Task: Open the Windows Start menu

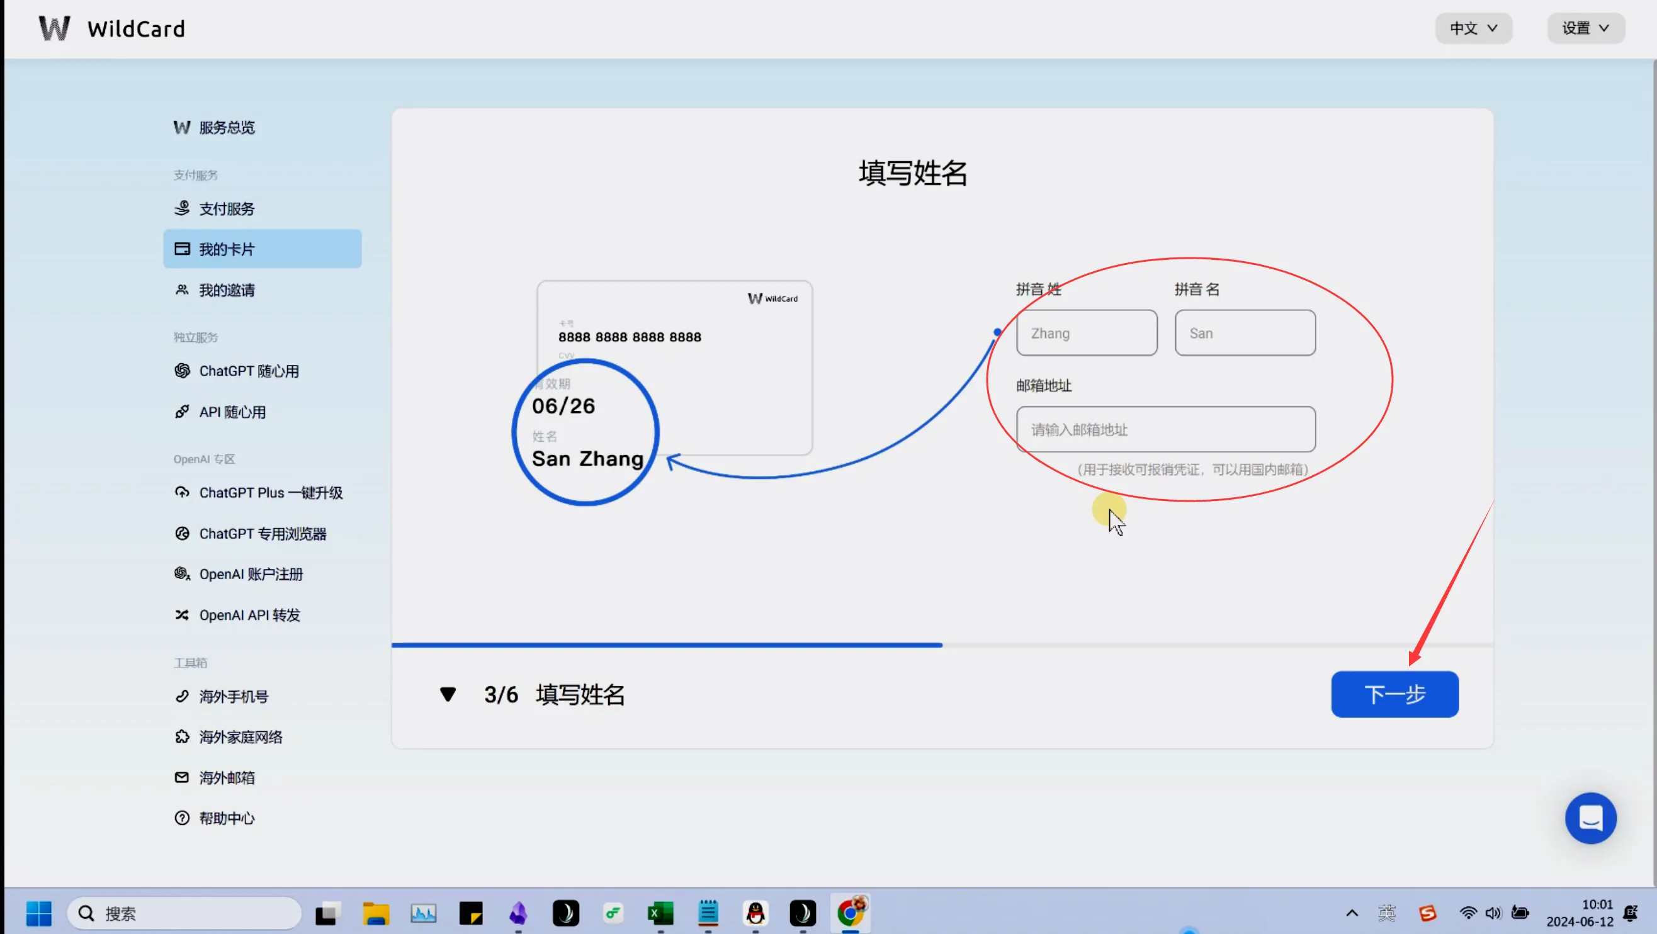Action: [38, 913]
